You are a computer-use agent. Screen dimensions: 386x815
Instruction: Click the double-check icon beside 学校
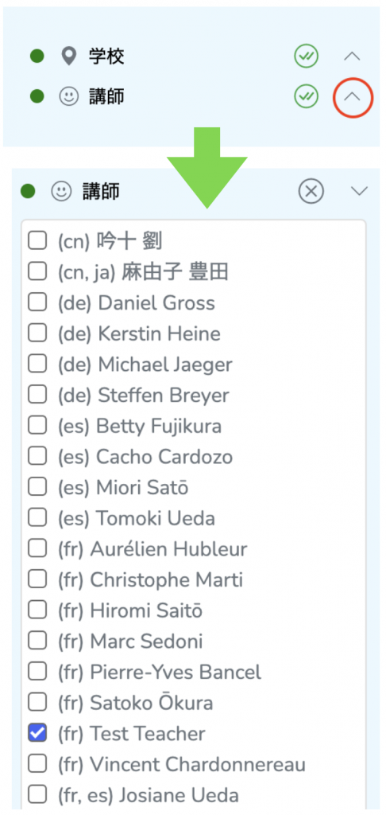tap(306, 57)
